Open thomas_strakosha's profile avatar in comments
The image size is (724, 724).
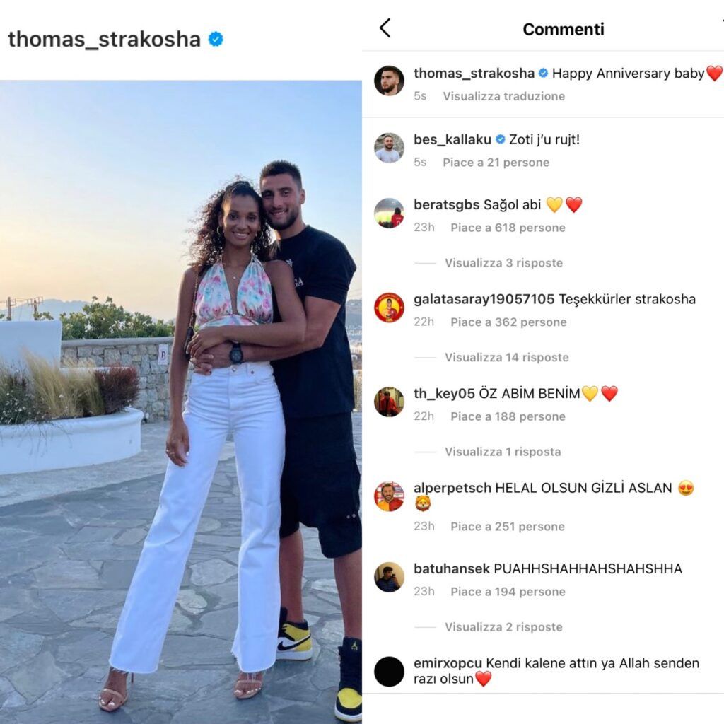click(389, 81)
